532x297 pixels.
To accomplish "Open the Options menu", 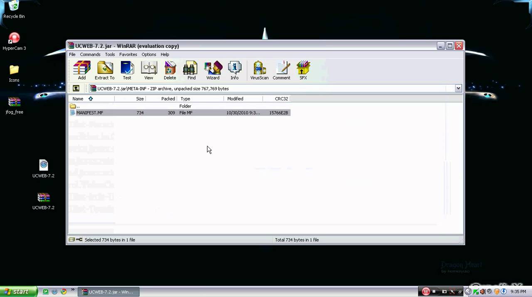I will (149, 54).
